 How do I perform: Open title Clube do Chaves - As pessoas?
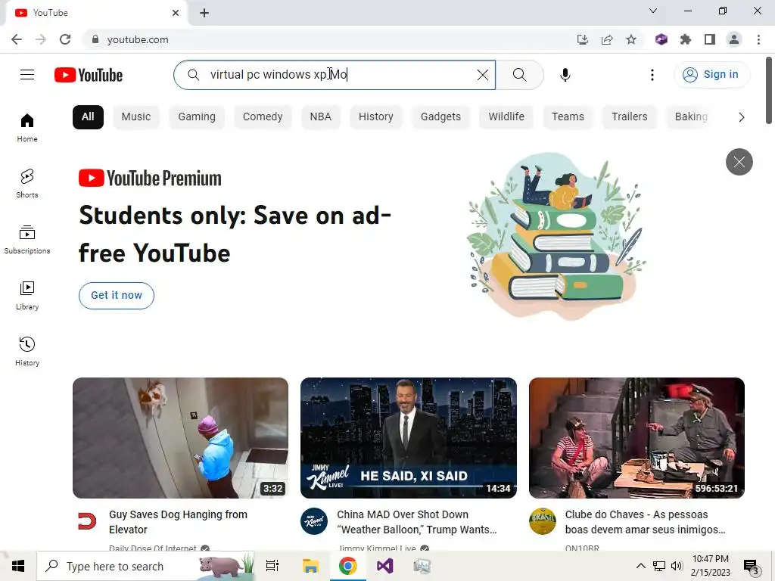coord(645,522)
